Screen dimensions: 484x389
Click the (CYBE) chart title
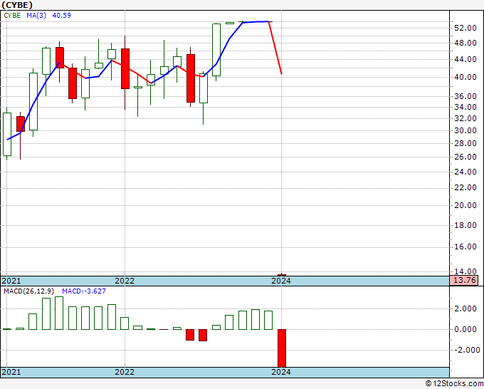[x=17, y=5]
